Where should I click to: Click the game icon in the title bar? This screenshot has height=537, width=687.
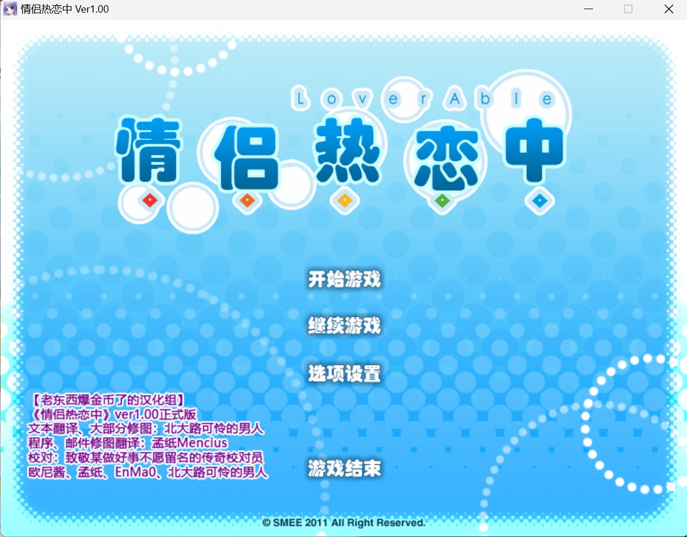(9, 9)
